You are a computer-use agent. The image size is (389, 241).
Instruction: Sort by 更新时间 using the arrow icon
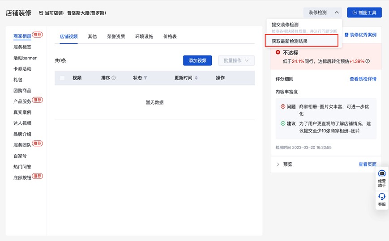(x=196, y=78)
